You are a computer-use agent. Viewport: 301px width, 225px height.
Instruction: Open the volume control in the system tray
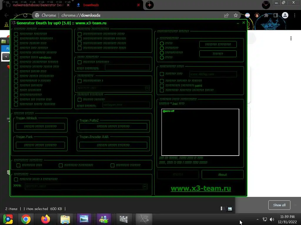click(272, 219)
